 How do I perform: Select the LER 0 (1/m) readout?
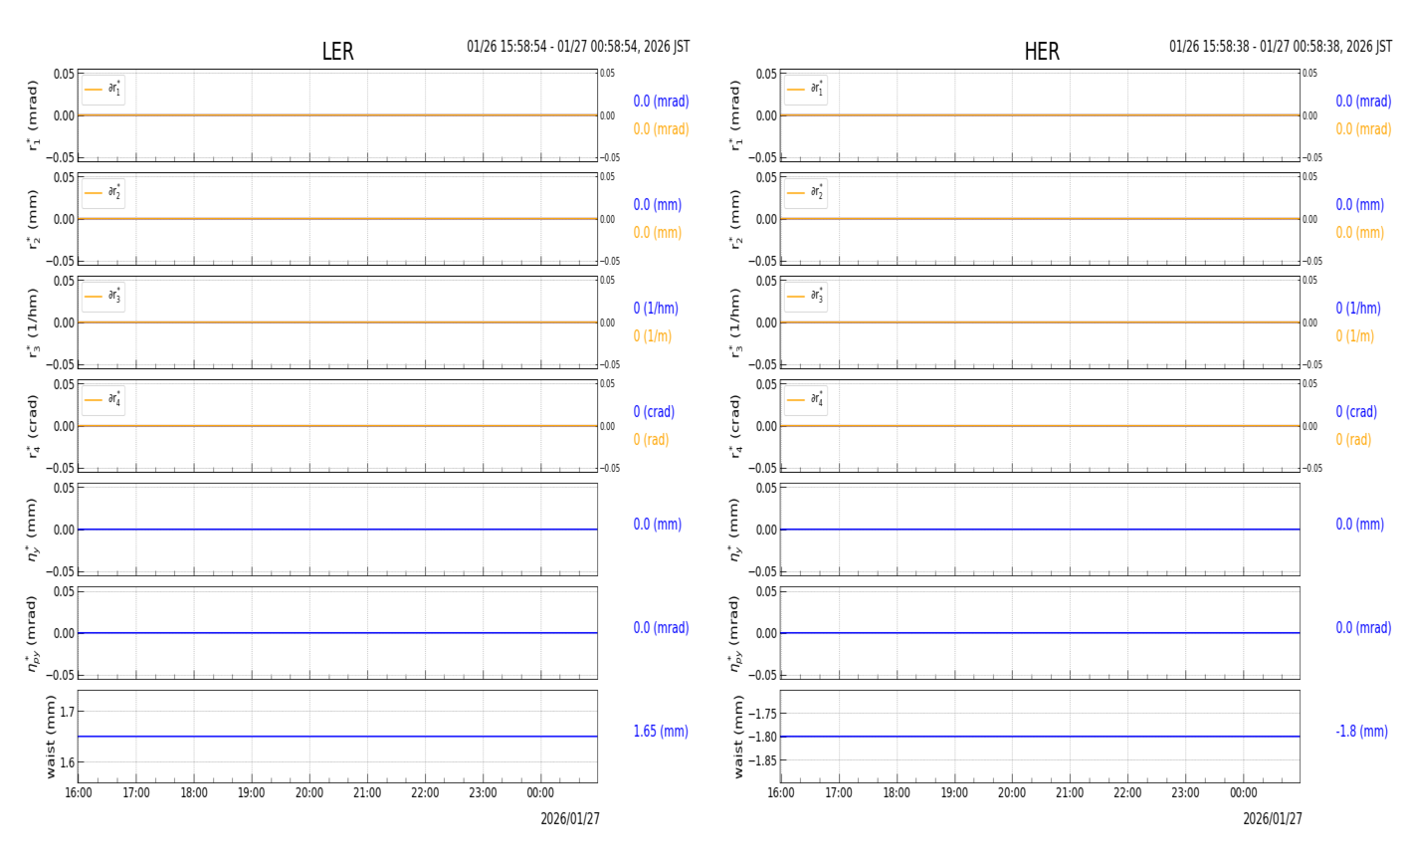(x=653, y=335)
